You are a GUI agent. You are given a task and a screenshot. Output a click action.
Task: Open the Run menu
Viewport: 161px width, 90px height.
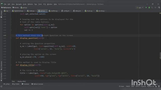point(36,4)
